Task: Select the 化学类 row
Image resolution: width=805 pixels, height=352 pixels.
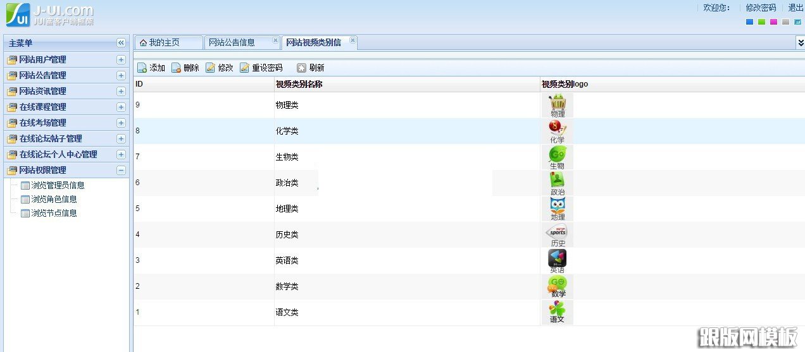Action: pyautogui.click(x=469, y=131)
